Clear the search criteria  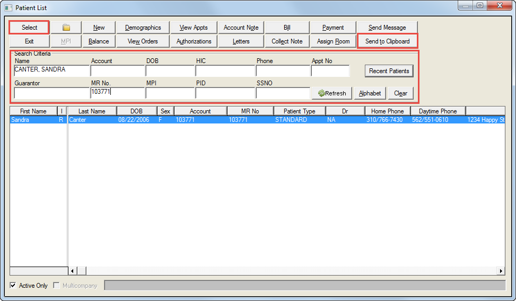point(400,93)
